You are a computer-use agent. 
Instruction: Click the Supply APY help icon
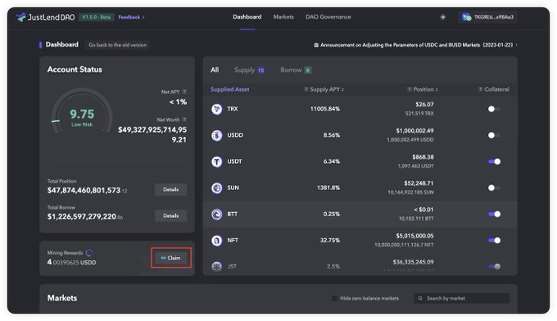pos(306,89)
